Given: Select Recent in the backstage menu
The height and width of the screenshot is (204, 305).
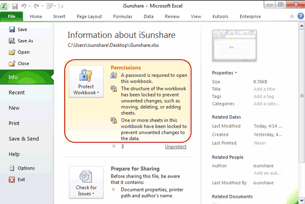Looking at the screenshot, I should tap(17, 92).
